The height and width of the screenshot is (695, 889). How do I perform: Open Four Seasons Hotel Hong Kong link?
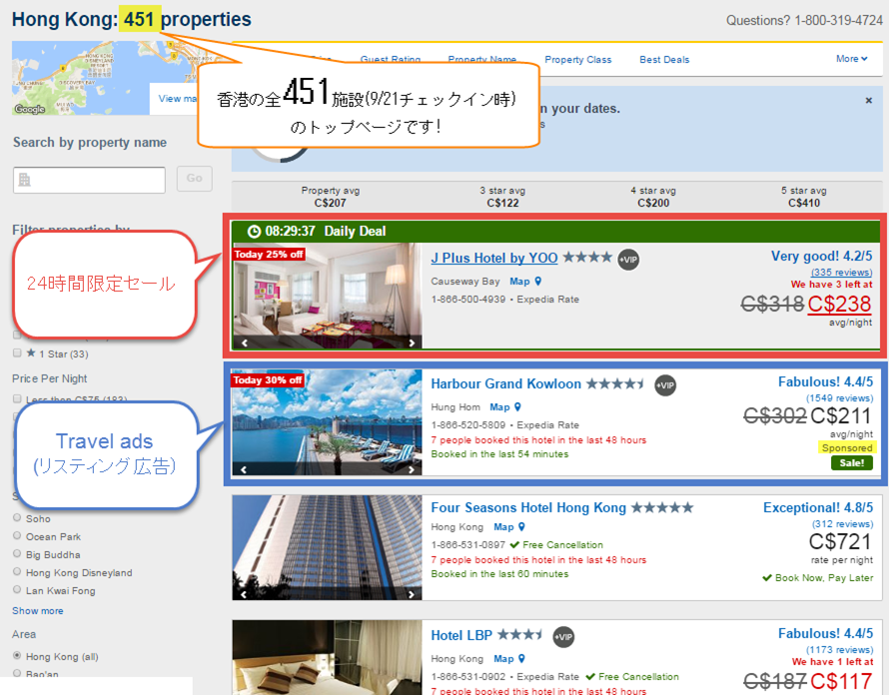528,507
